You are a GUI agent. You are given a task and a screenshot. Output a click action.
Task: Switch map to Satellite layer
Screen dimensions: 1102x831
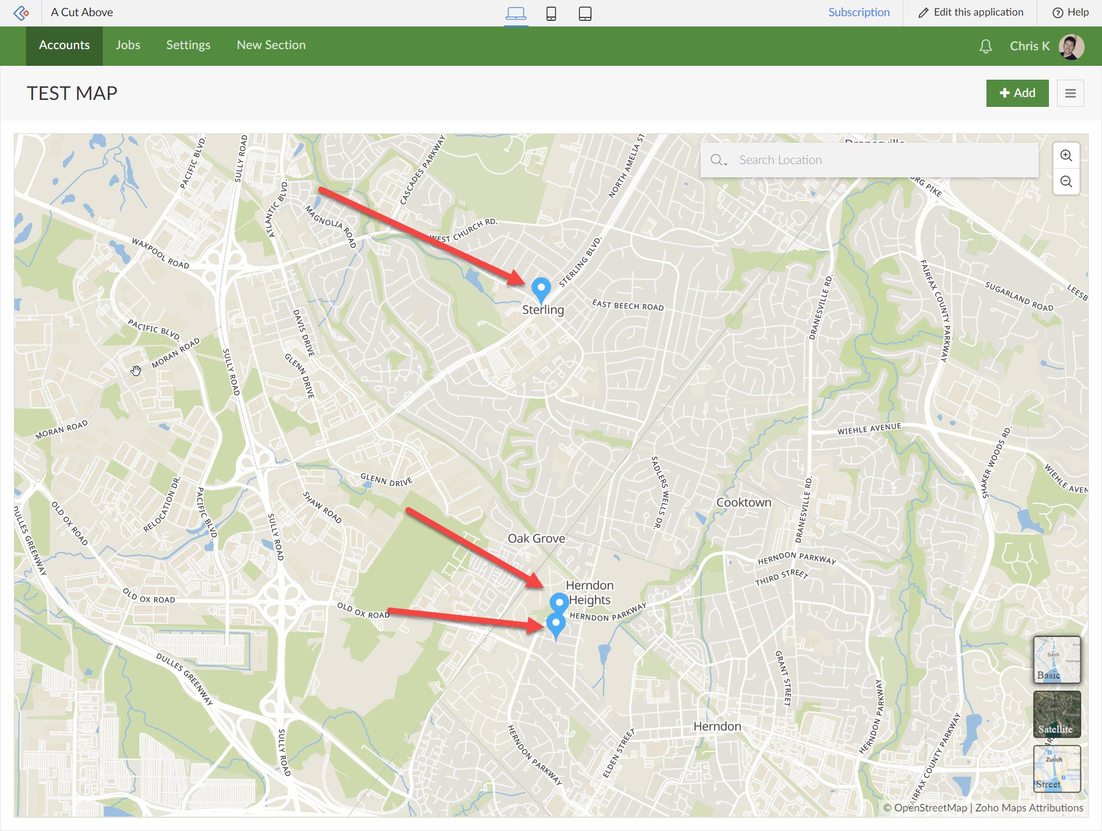(x=1057, y=714)
